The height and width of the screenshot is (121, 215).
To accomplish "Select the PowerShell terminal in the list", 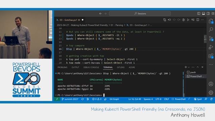I will coord(196,76).
